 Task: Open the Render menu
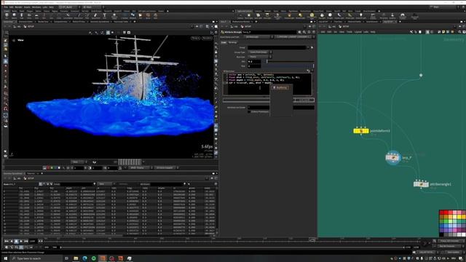click(x=18, y=7)
